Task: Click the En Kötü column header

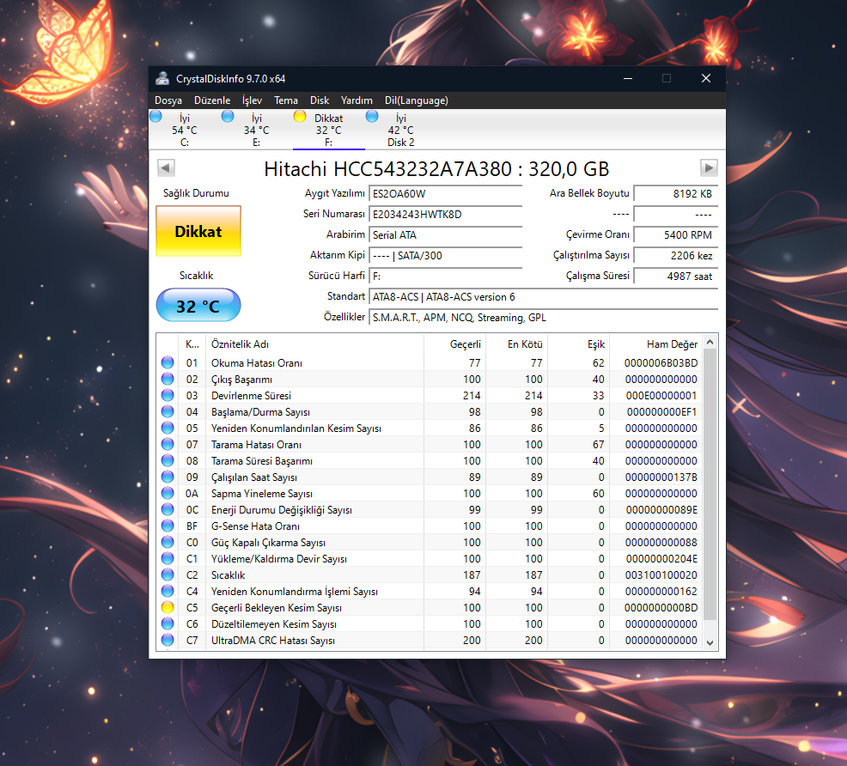Action: pos(517,343)
